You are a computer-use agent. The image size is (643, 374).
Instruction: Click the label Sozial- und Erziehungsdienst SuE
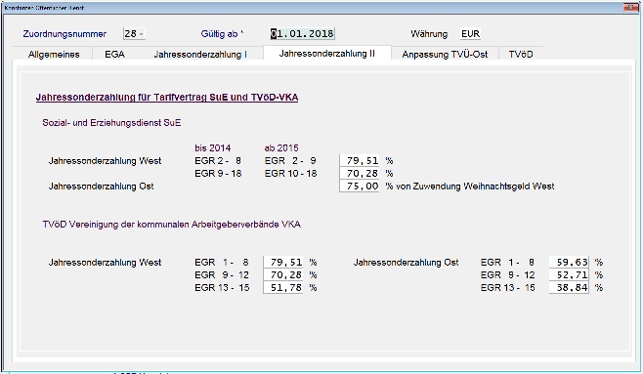coord(111,123)
